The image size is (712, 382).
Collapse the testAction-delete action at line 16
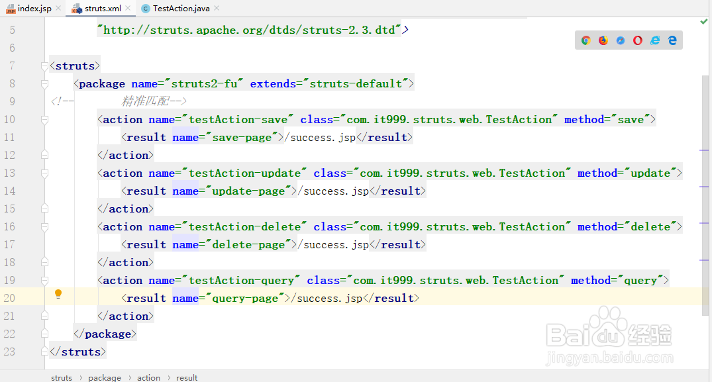[44, 227]
